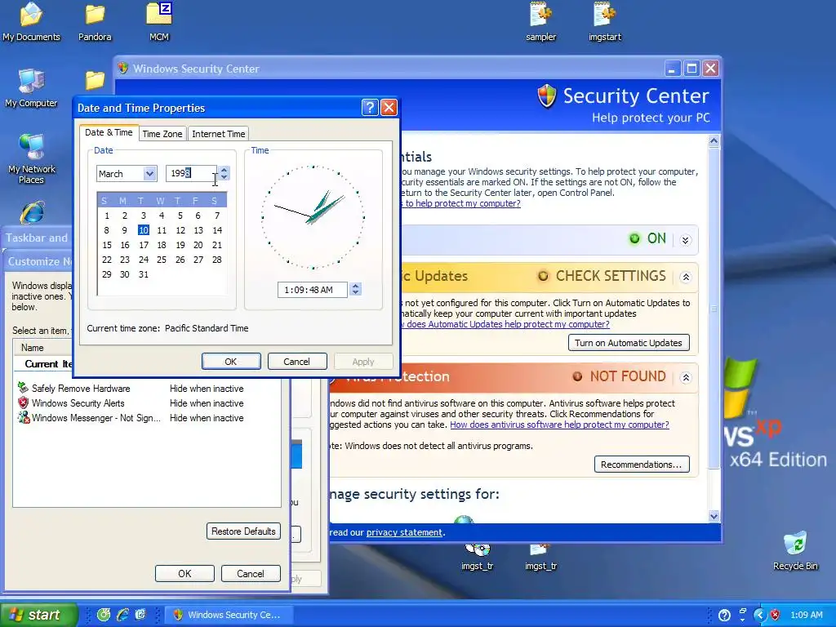Click Cancel in Date and Time Properties
836x627 pixels.
point(297,362)
